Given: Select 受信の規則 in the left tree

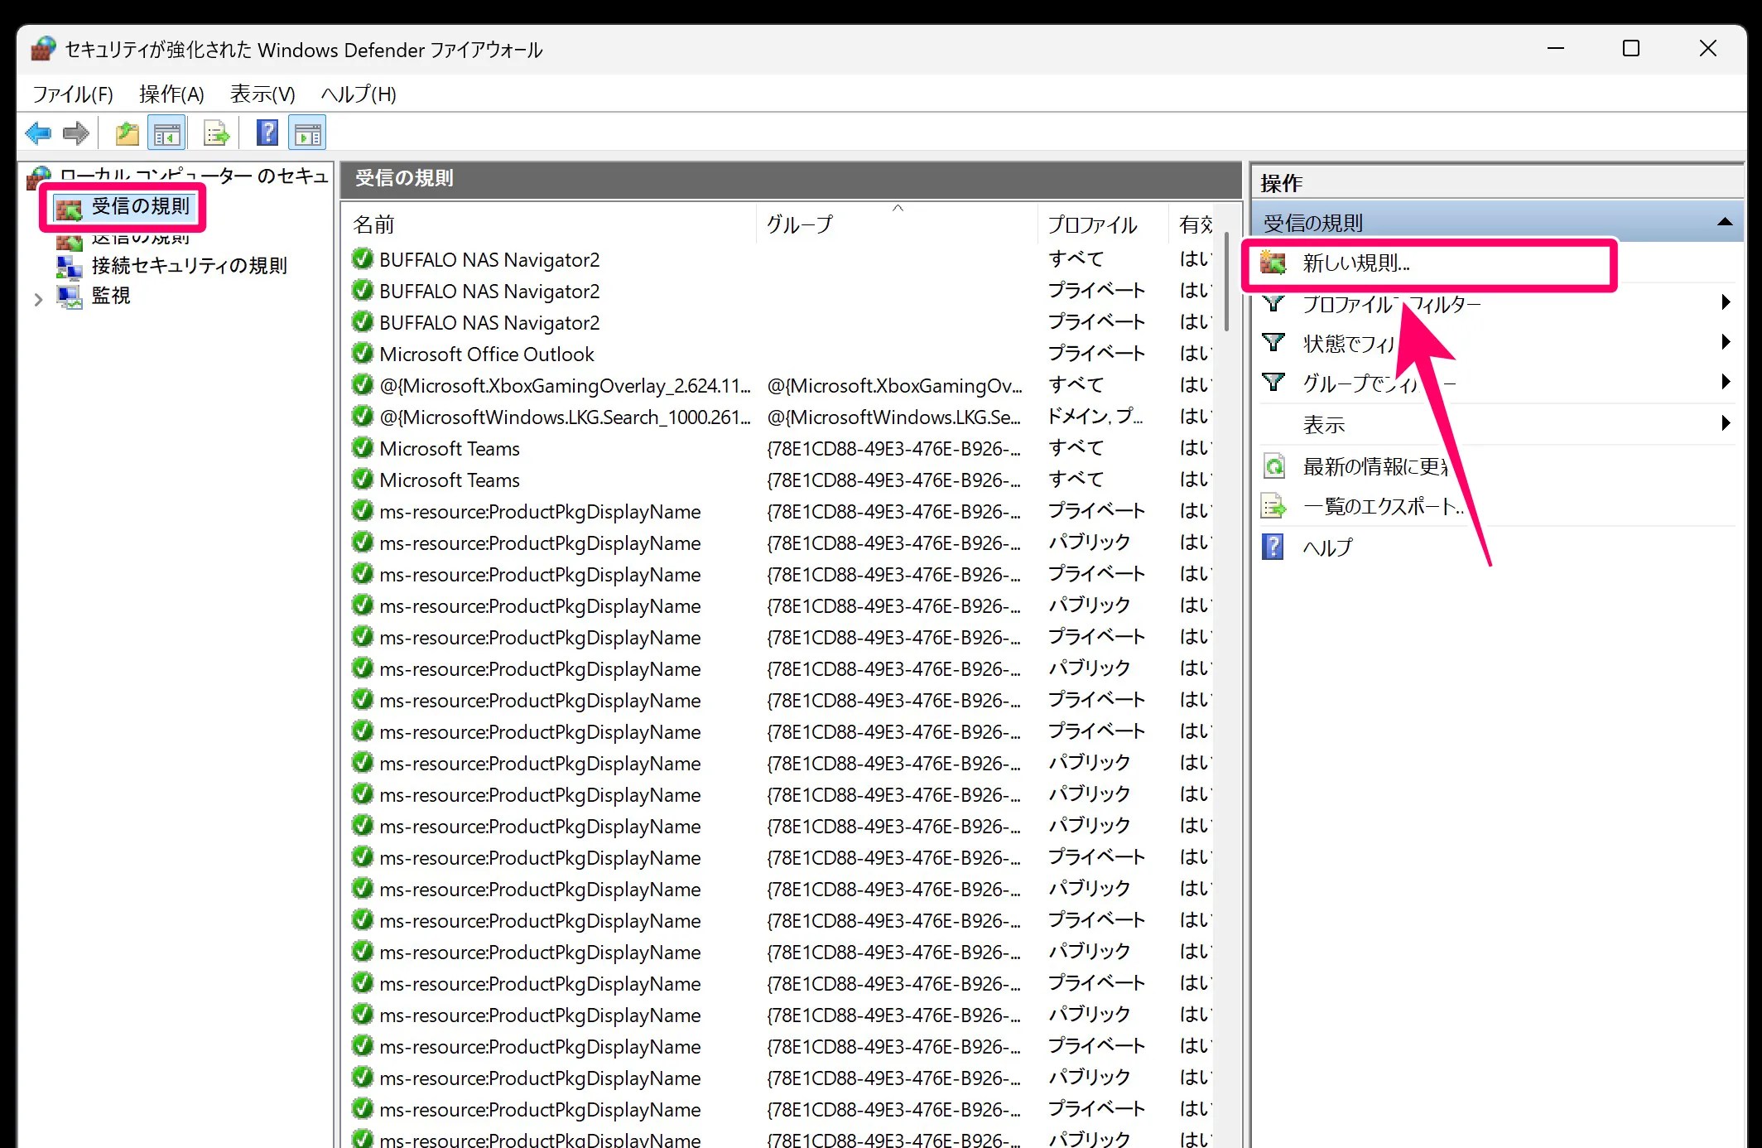Looking at the screenshot, I should [x=140, y=206].
